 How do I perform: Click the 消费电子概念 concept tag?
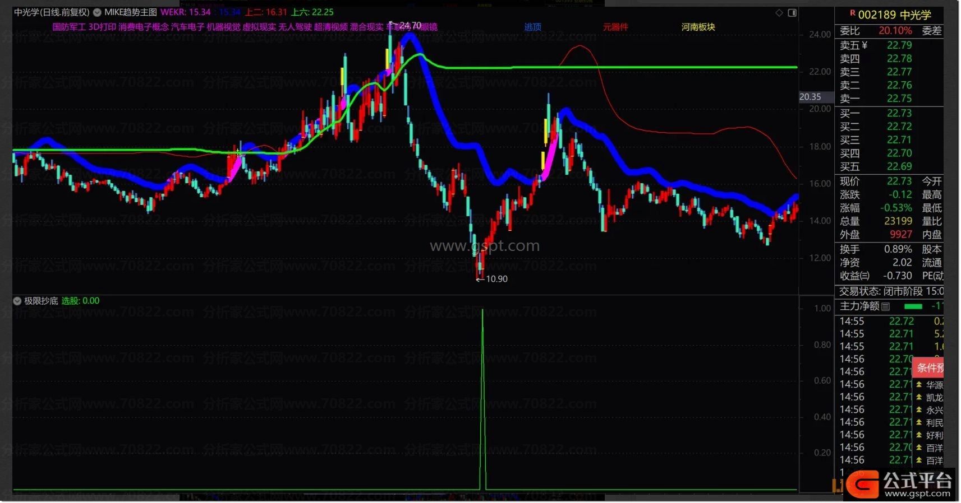144,27
